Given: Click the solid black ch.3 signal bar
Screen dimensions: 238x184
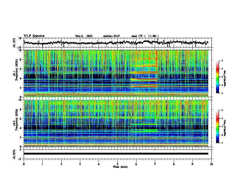Looking at the screenshot, I should (116, 154).
